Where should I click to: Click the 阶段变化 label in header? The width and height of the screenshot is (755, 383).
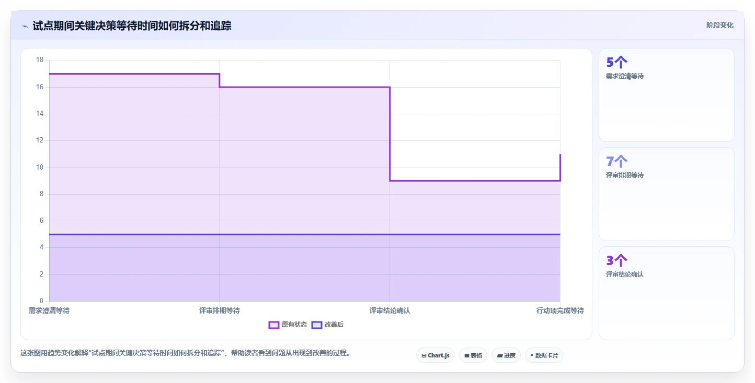(719, 25)
